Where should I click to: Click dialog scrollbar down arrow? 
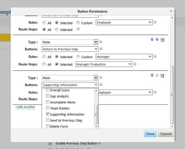point(172,127)
